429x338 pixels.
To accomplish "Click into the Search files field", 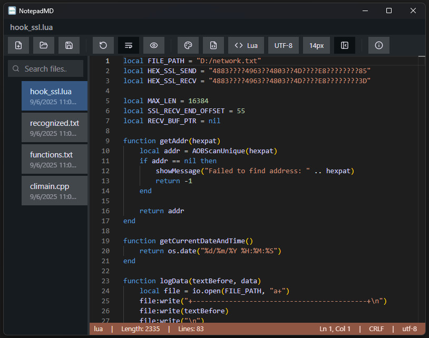I will point(52,68).
